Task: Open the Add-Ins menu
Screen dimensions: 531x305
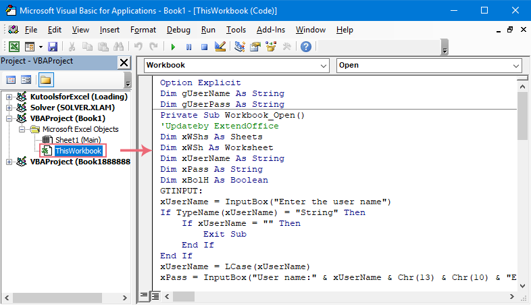Action: point(271,30)
